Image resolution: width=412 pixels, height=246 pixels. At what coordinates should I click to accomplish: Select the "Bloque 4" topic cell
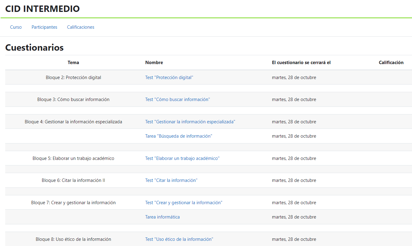[73, 122]
